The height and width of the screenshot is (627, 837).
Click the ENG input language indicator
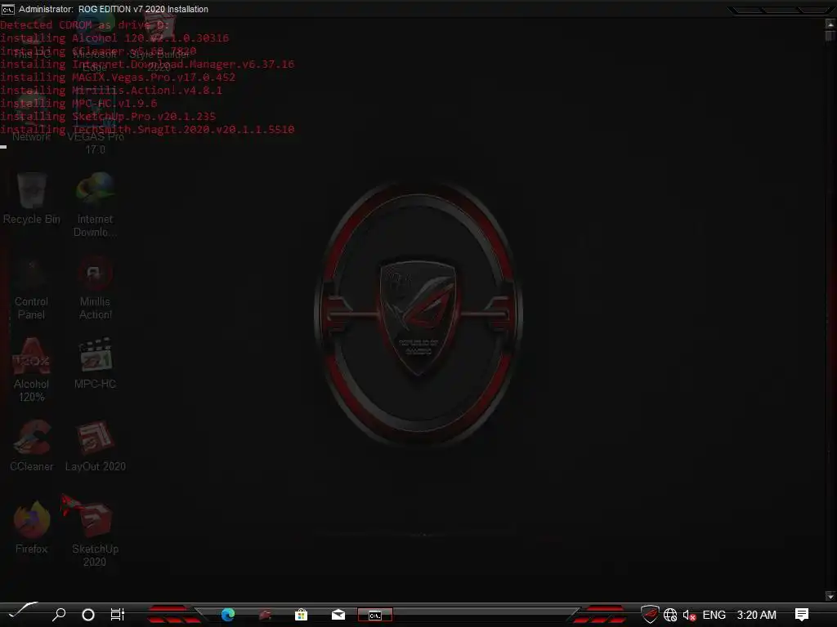tap(714, 615)
